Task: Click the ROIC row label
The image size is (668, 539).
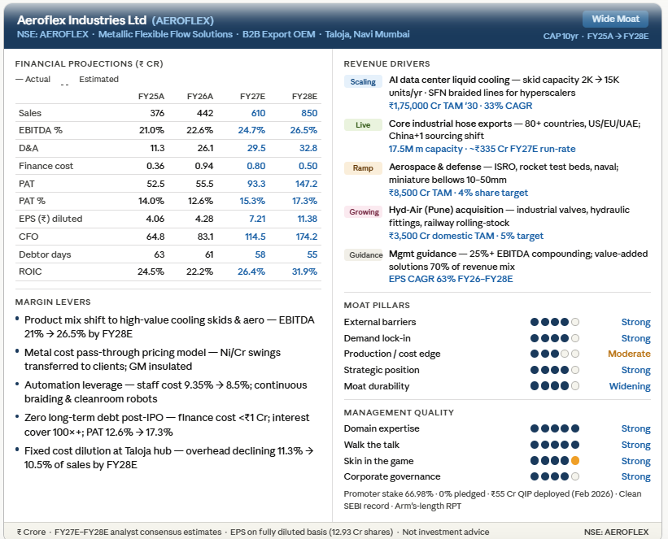Action: pos(30,272)
